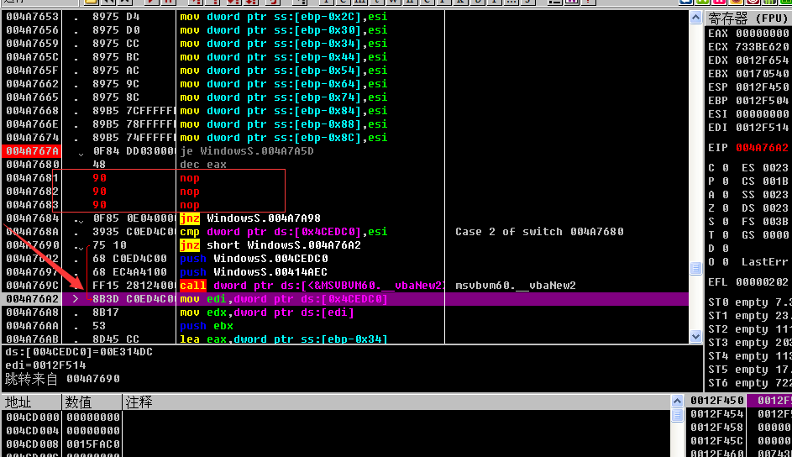Viewport: 792px width, 457px height.
Task: Click the disassembly pane scroll-down arrow
Action: [x=695, y=337]
